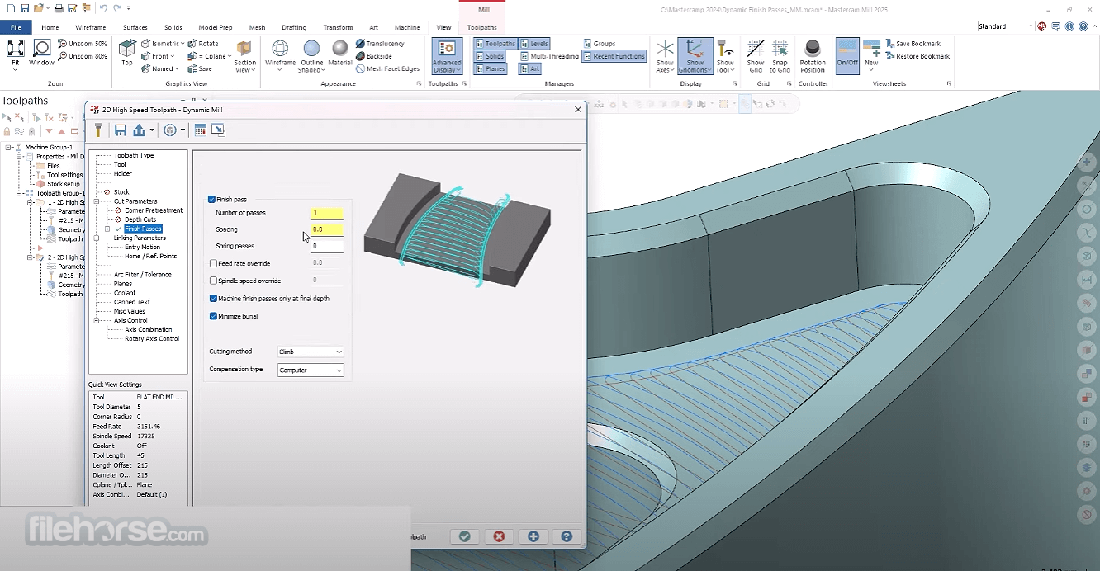The height and width of the screenshot is (571, 1100).
Task: Select Depth Cuts in dialog tree
Action: 140,219
